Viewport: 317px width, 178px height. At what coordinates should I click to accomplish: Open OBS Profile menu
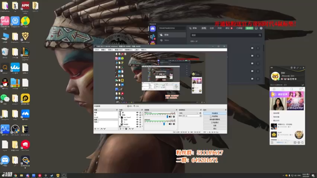[118, 50]
